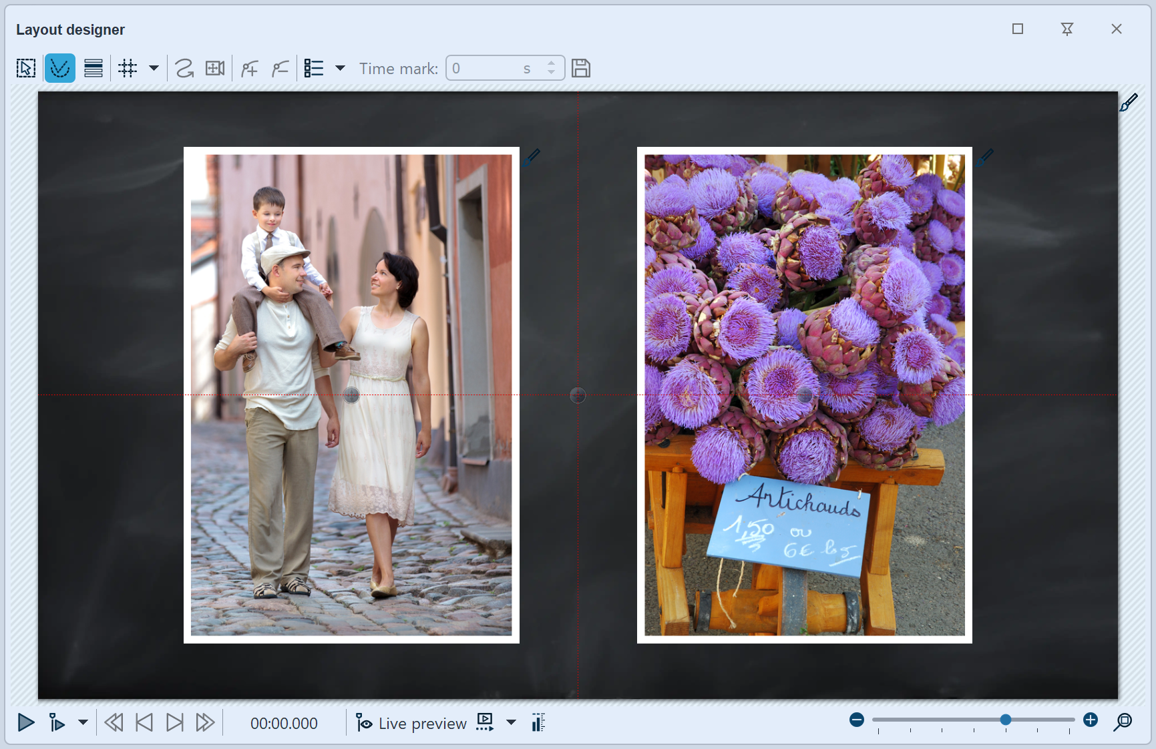This screenshot has height=749, width=1156.
Task: Click the zoom slider handle
Action: (1006, 720)
